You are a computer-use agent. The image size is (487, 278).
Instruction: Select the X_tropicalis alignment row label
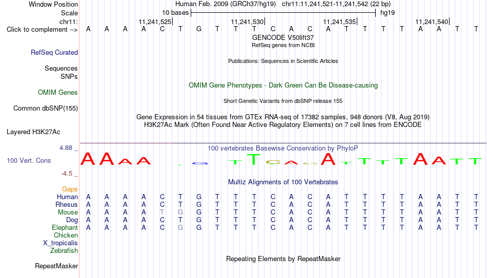(x=60, y=243)
